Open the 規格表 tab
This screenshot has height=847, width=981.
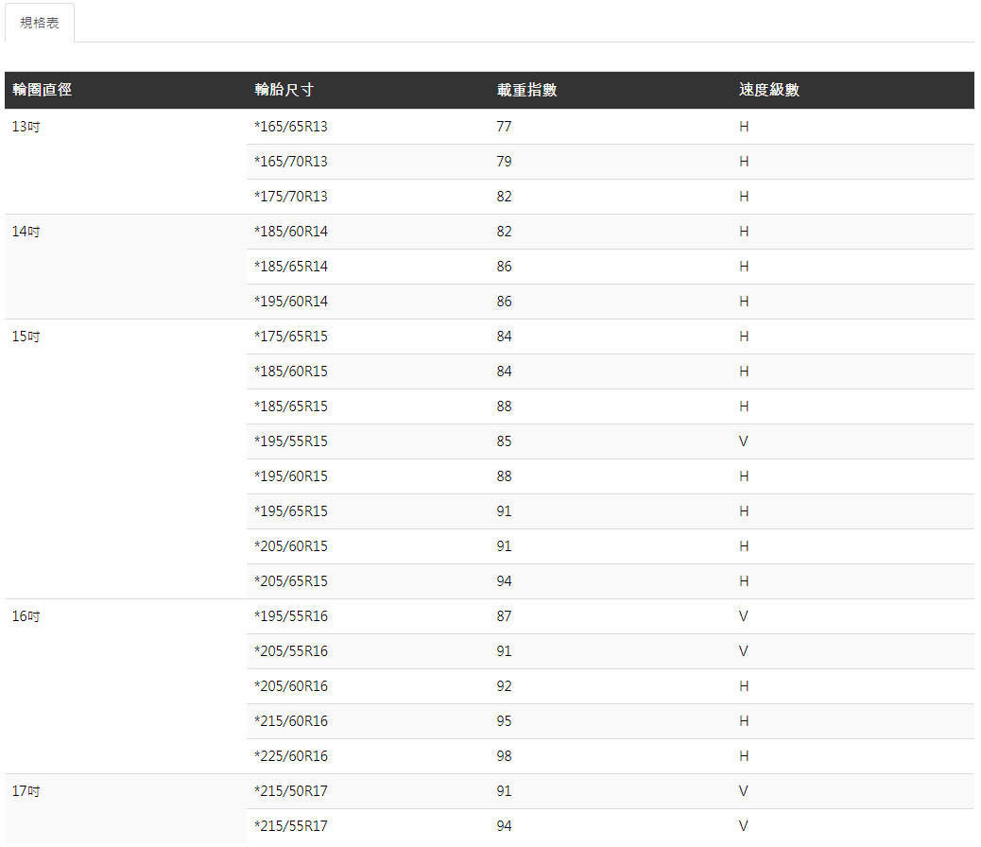[x=40, y=23]
